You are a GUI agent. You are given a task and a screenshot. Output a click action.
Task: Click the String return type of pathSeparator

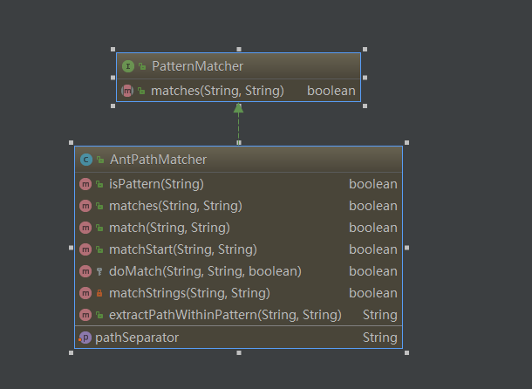[x=380, y=338]
